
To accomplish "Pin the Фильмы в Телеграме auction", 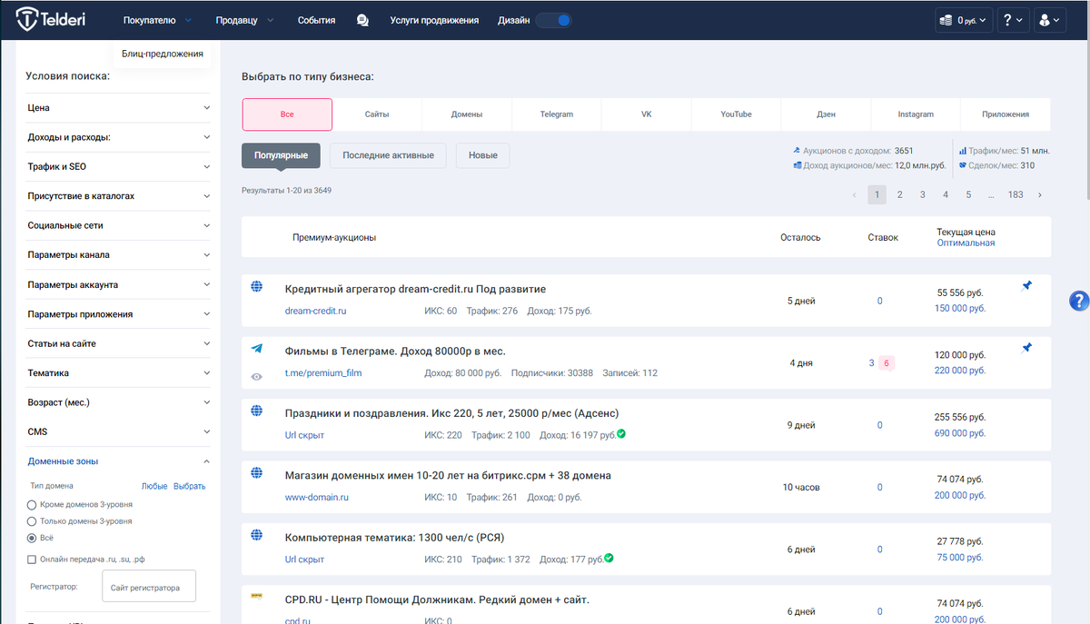I will tap(1027, 347).
